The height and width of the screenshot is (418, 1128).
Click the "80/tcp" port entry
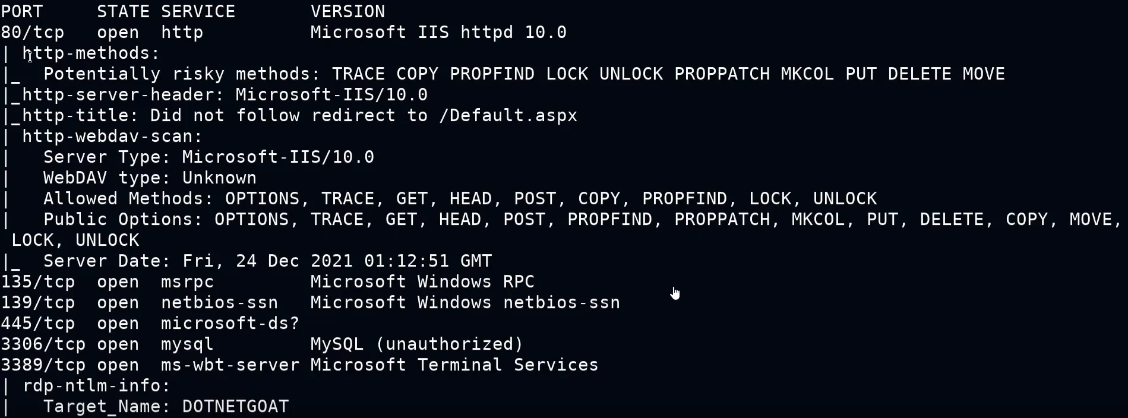pos(33,32)
